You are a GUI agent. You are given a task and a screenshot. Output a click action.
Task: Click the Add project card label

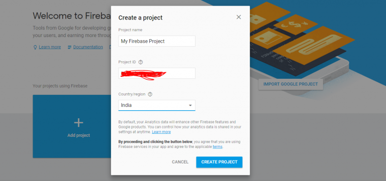tap(78, 135)
